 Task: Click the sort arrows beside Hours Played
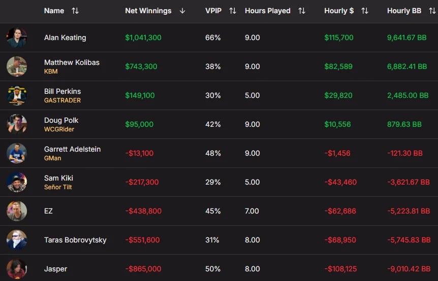302,11
